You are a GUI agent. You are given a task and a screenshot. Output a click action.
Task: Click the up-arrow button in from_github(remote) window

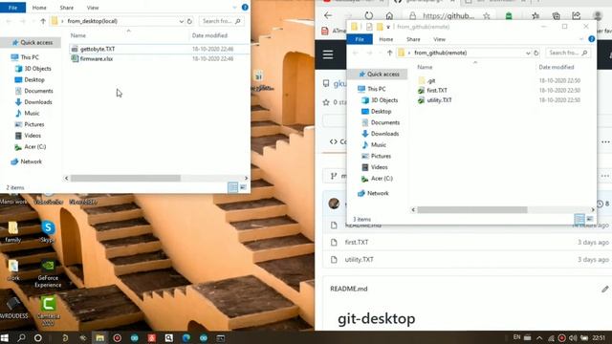(x=389, y=53)
